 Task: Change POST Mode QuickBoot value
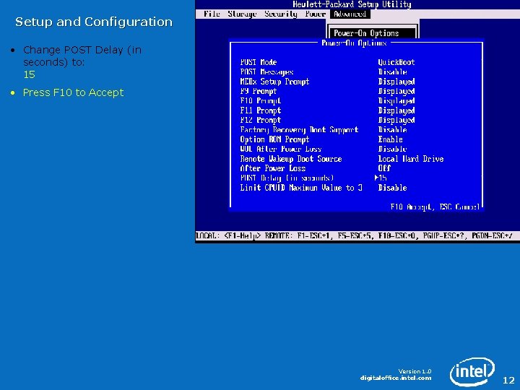click(396, 62)
